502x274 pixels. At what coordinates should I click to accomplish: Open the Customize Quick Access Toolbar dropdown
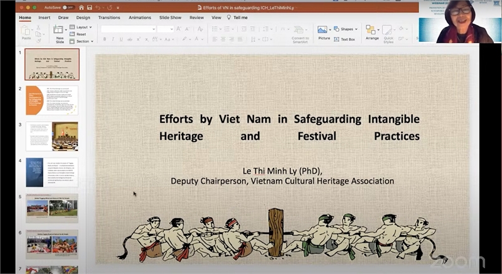click(118, 8)
